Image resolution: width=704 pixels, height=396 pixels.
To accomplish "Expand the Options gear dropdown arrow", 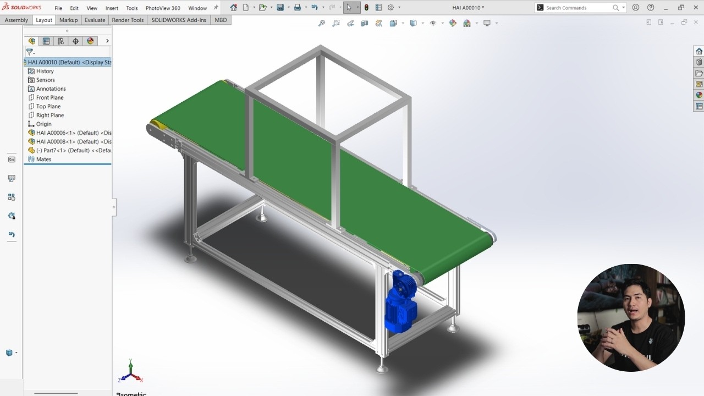I will [399, 8].
